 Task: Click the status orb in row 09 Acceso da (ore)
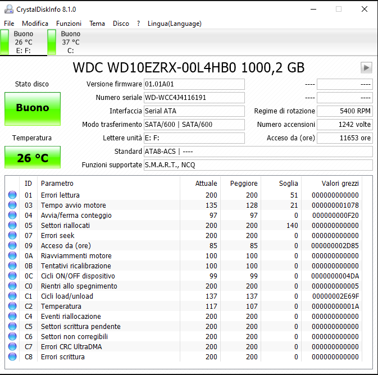coord(12,245)
